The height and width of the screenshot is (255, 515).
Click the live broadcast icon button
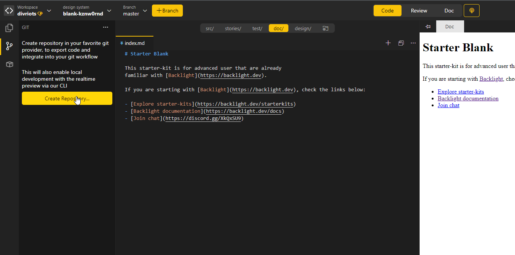(471, 11)
